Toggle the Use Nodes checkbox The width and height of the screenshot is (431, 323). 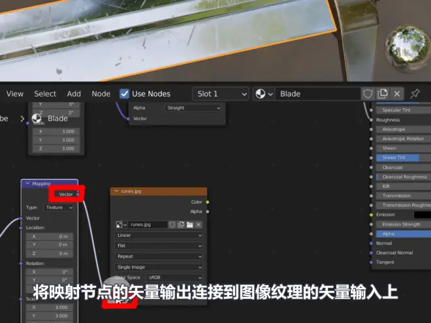pos(124,94)
